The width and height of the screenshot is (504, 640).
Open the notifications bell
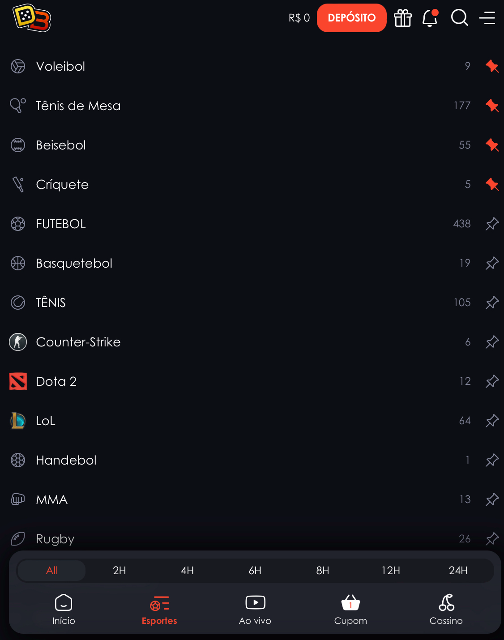coord(430,18)
